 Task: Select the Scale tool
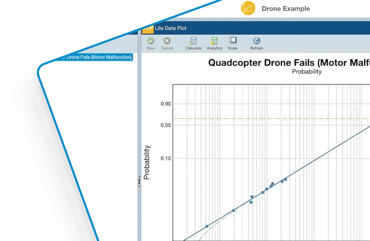(x=232, y=41)
